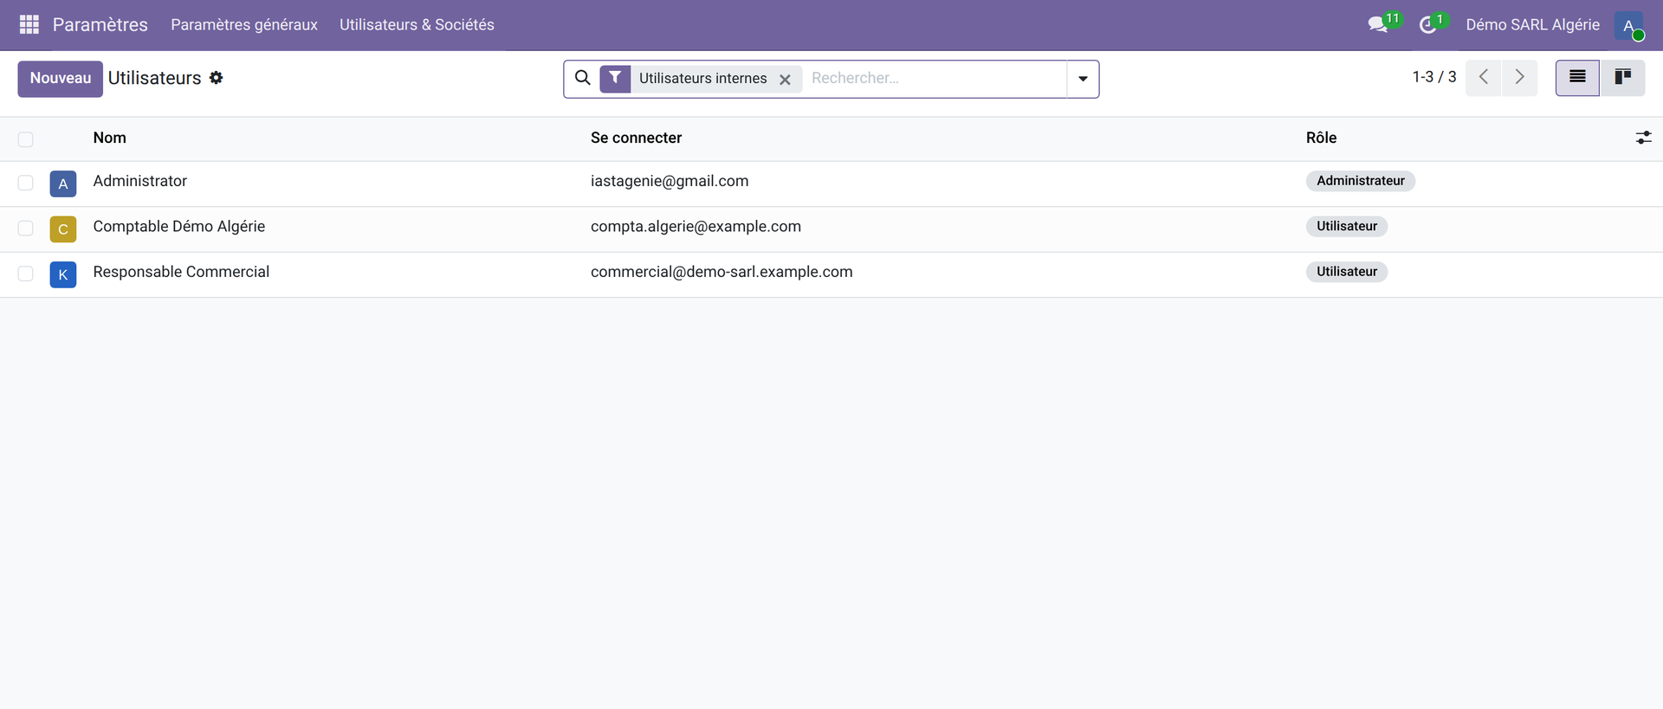Click the search magnifier icon
The width and height of the screenshot is (1663, 709).
(x=583, y=78)
